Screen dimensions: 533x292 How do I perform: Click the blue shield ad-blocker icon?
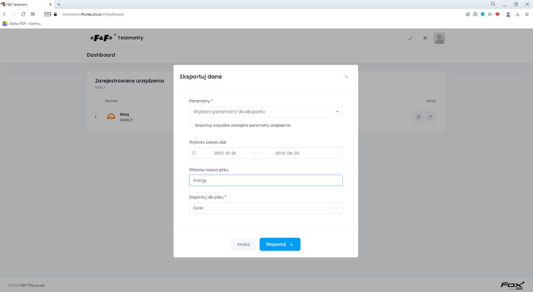coord(483,14)
